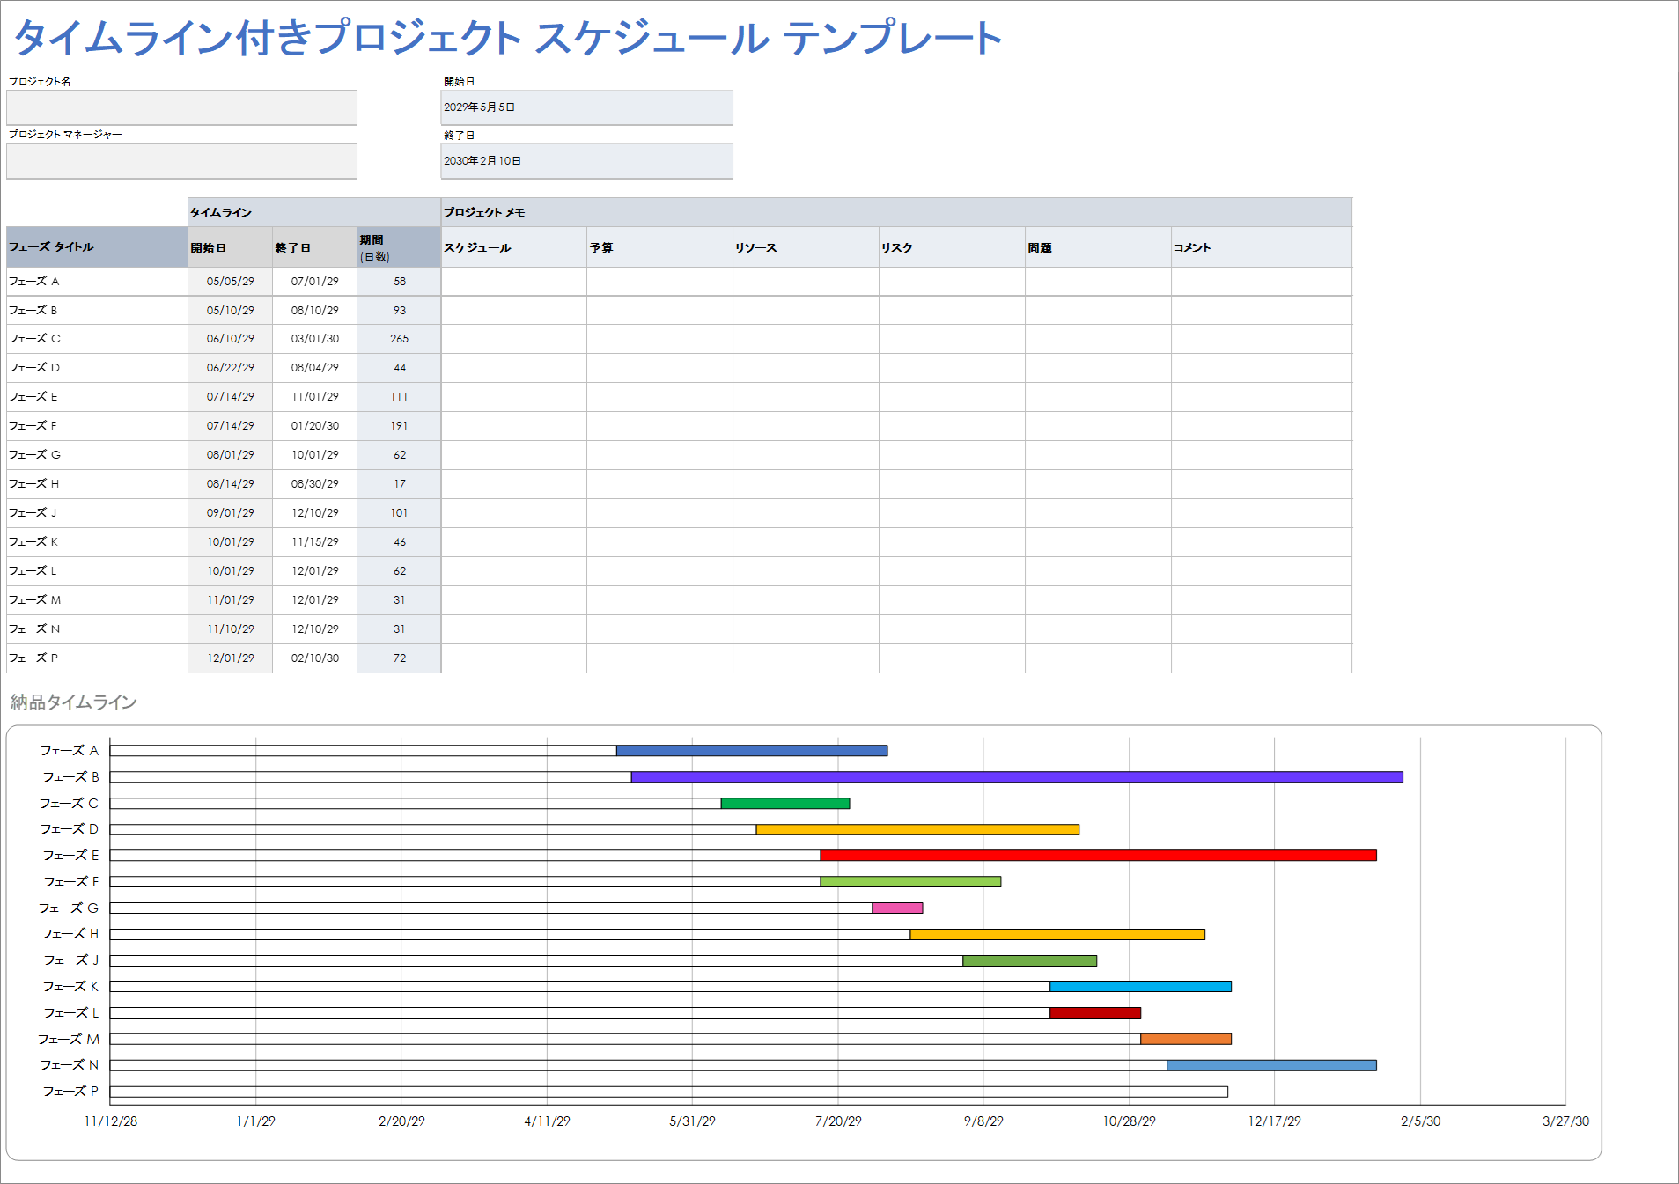The width and height of the screenshot is (1679, 1184).
Task: Select the cyan フェーズ K Gantt bar
Action: (x=1140, y=987)
